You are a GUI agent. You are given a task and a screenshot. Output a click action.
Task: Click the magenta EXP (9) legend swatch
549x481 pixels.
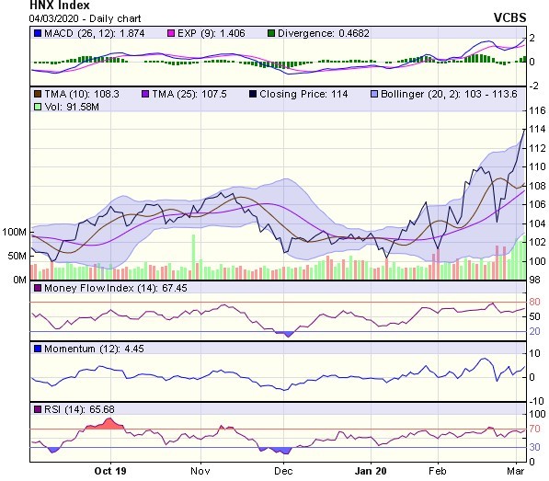pyautogui.click(x=171, y=34)
